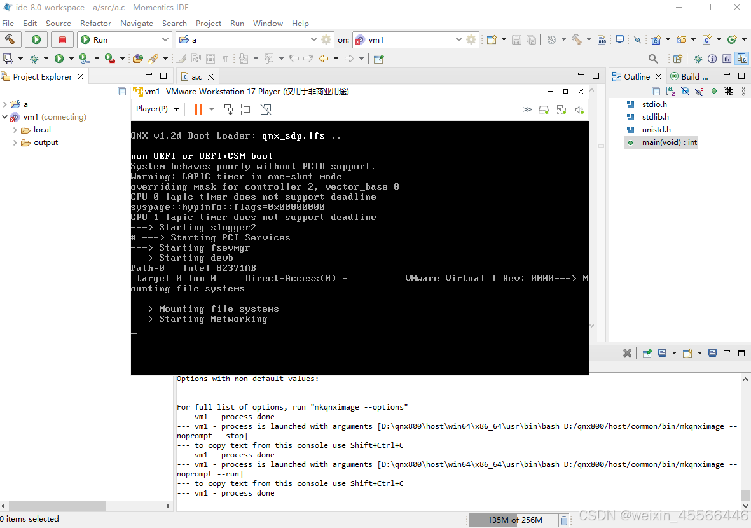Click the Debug bug icon in toolbar

[34, 59]
